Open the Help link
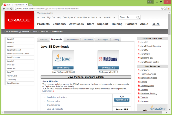The height and width of the screenshot is (115, 172). point(59,17)
